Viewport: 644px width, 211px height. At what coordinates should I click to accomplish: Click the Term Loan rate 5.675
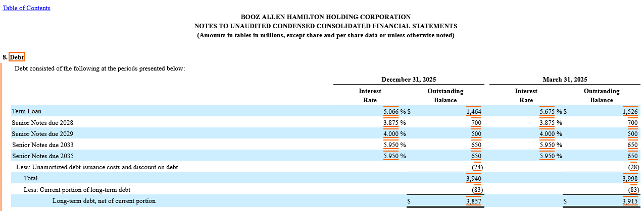click(x=547, y=111)
